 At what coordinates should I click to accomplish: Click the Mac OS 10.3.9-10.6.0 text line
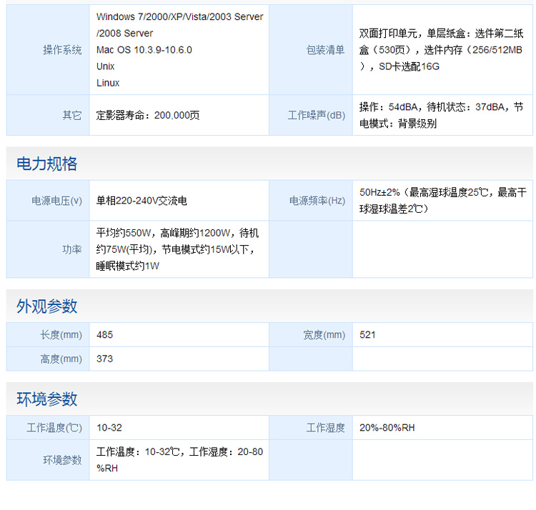point(144,50)
